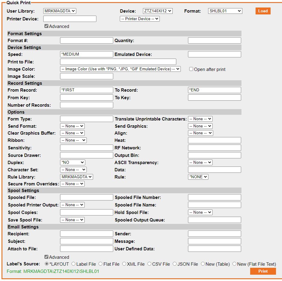The height and width of the screenshot is (281, 282).
Task: Click the To Record field *END
Action: click(x=214, y=90)
